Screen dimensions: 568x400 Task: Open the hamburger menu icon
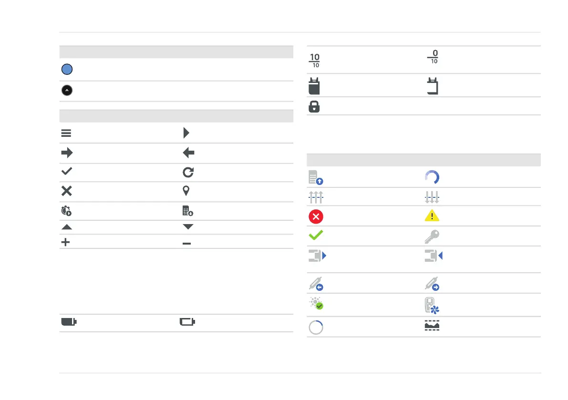66,133
